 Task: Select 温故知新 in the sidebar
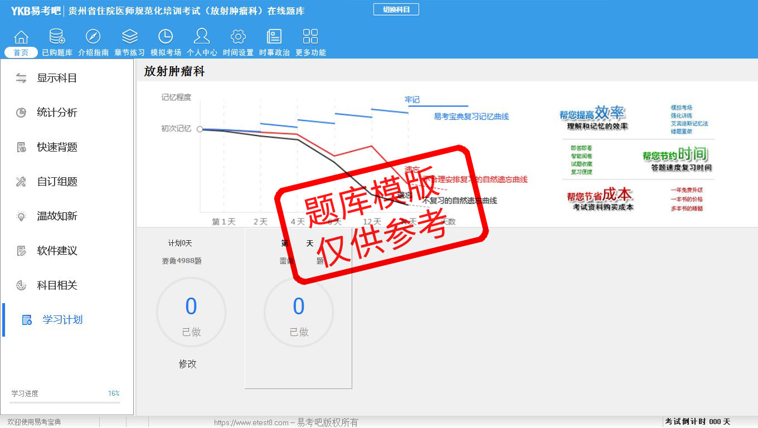(x=56, y=216)
